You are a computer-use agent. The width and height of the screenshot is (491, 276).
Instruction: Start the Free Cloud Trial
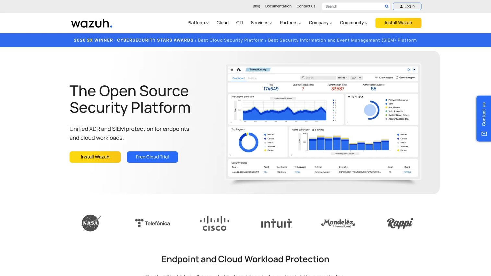tap(152, 157)
